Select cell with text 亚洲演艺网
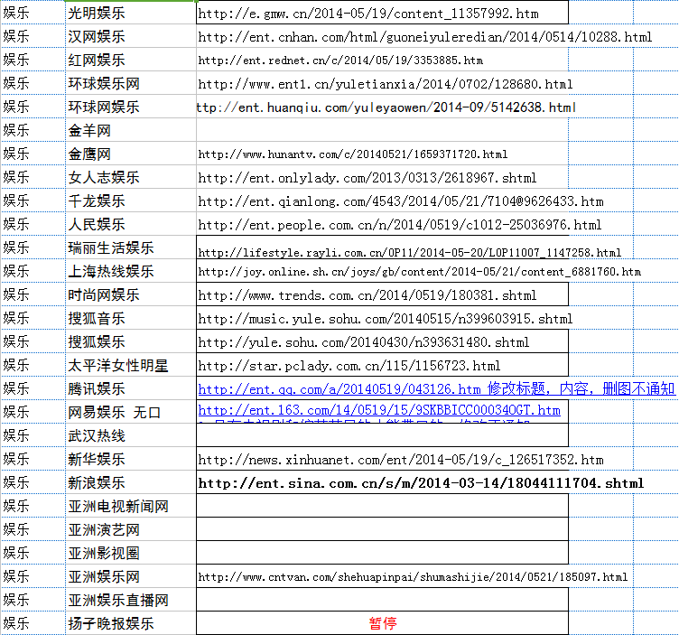This screenshot has width=679, height=635. pyautogui.click(x=131, y=529)
